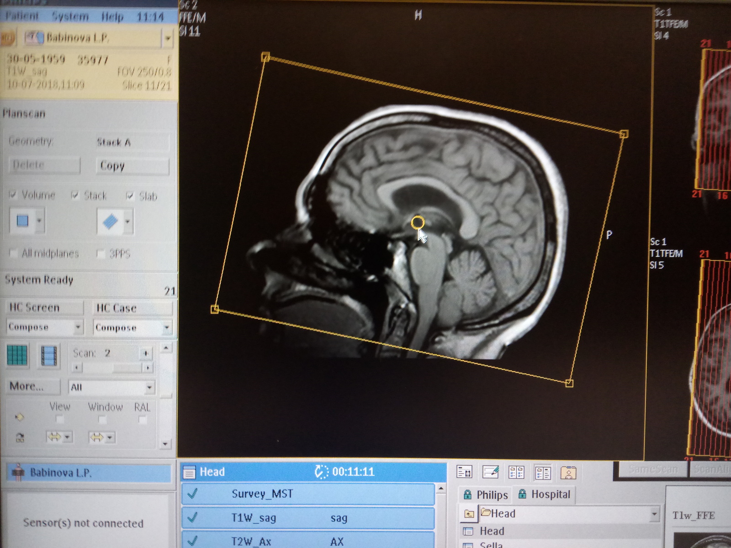The width and height of the screenshot is (731, 548).
Task: Click the Scan plus button
Action: pos(146,353)
